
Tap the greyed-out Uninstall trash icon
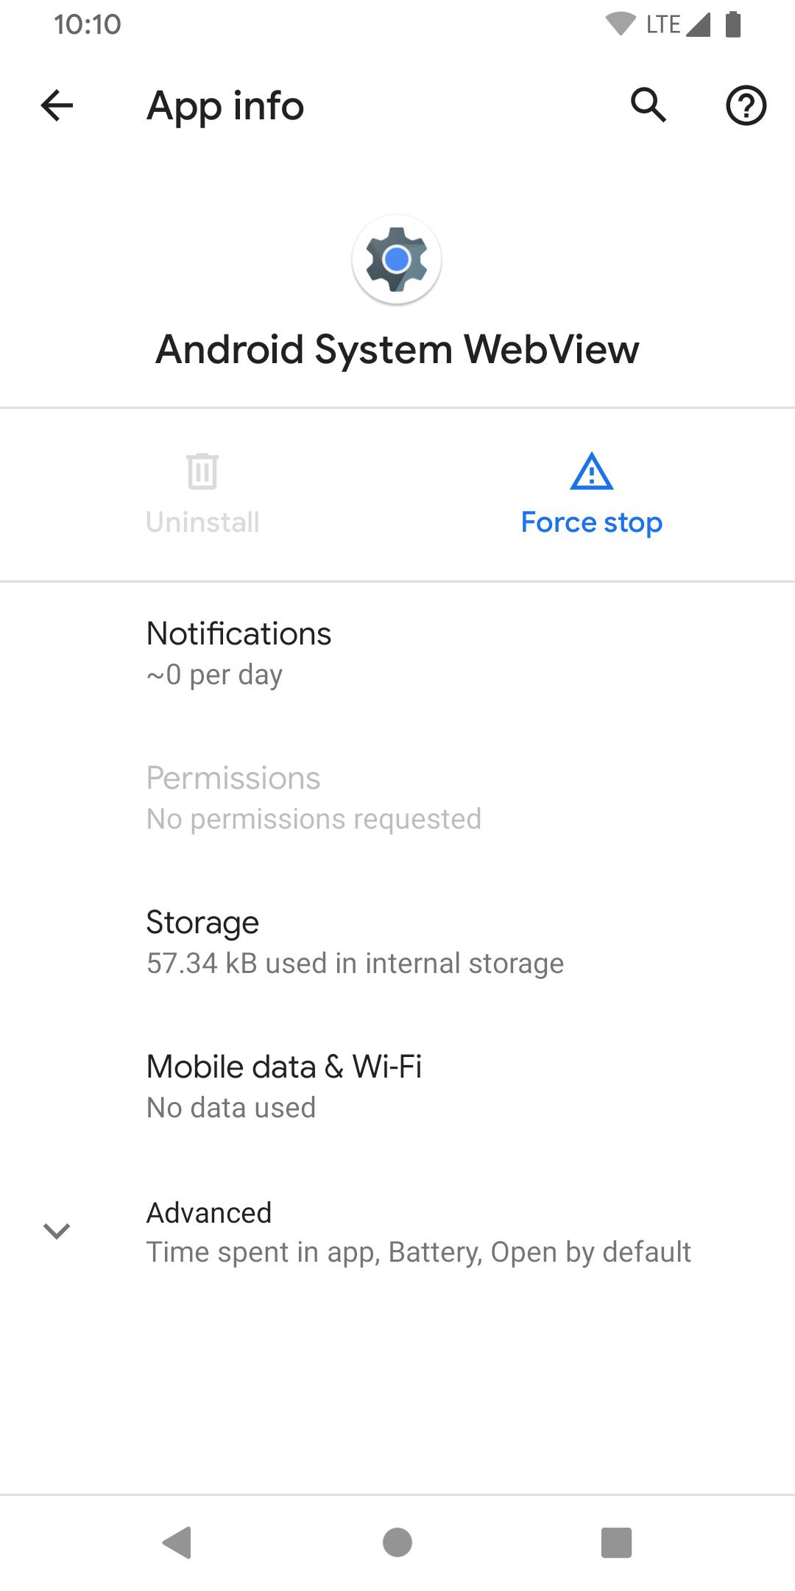click(202, 471)
